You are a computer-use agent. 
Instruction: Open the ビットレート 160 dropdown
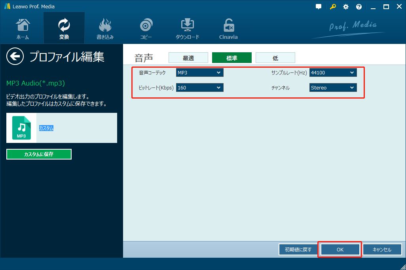(x=199, y=87)
